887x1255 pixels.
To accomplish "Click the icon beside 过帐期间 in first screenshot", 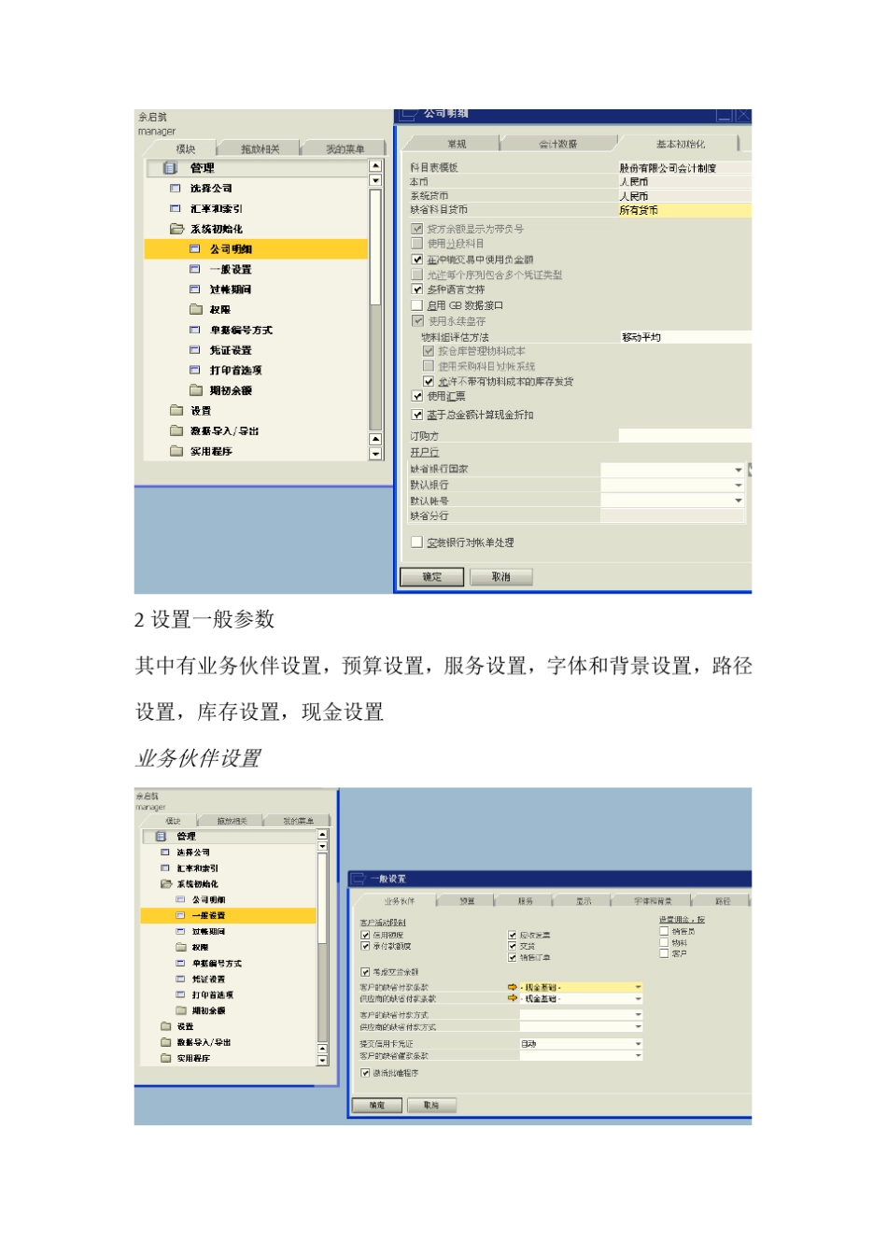I will coord(195,289).
